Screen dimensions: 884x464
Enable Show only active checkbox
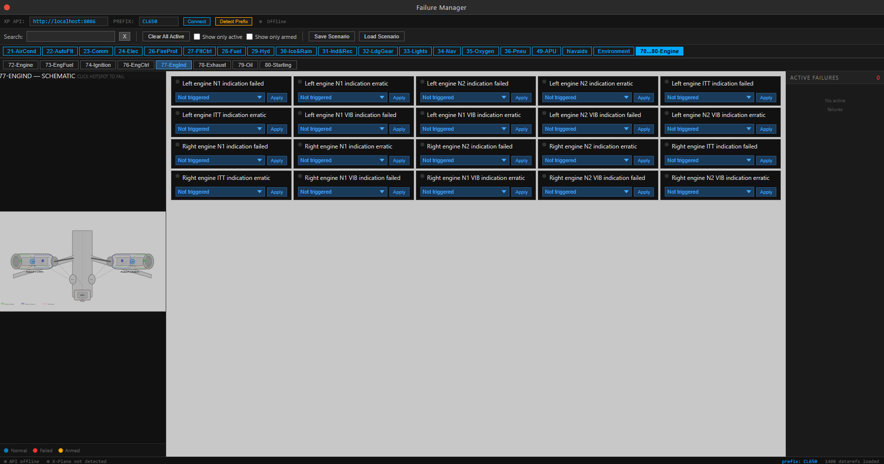click(197, 37)
